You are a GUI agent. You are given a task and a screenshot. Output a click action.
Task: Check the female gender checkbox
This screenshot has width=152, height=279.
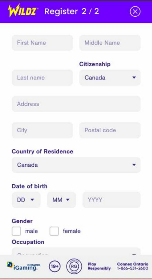(54, 231)
